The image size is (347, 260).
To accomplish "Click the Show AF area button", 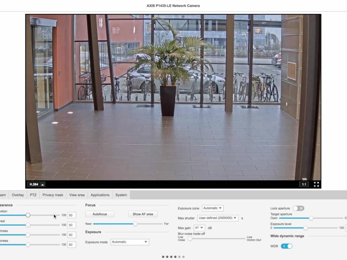I will [143, 214].
